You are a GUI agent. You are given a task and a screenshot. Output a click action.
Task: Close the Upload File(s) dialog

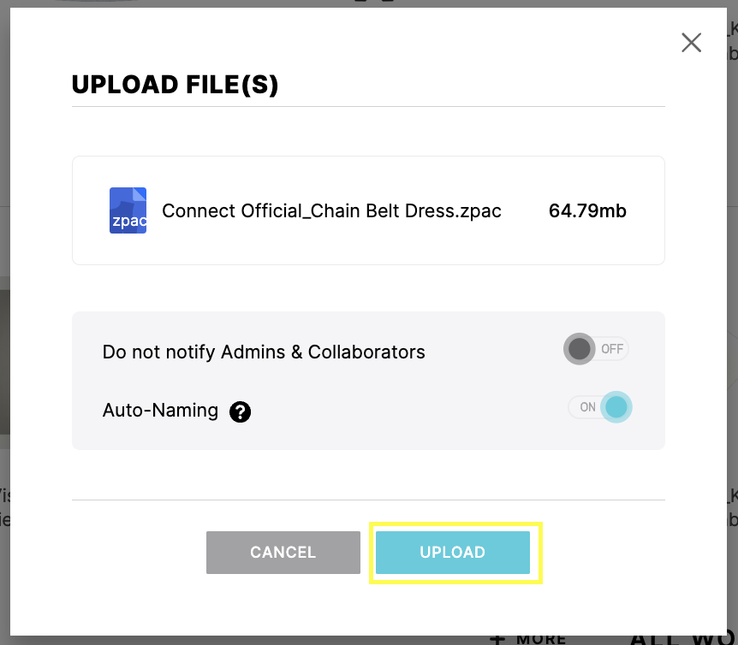691,43
